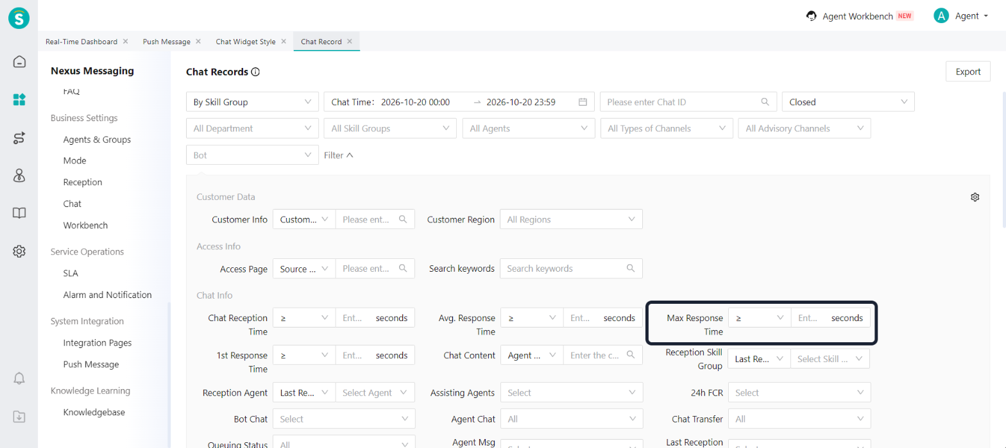Click the green S logo
Screen dimensions: 1006x448
(19, 17)
